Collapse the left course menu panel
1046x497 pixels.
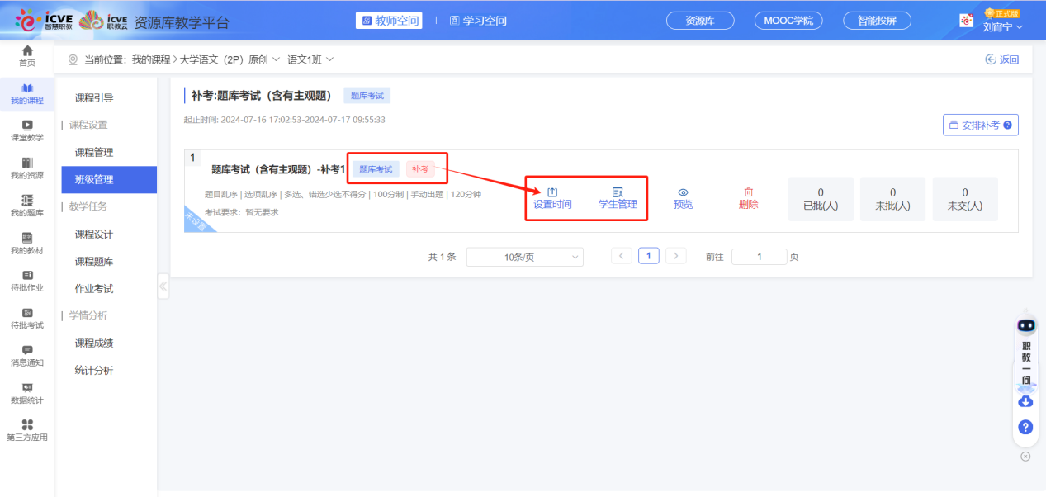(x=163, y=286)
